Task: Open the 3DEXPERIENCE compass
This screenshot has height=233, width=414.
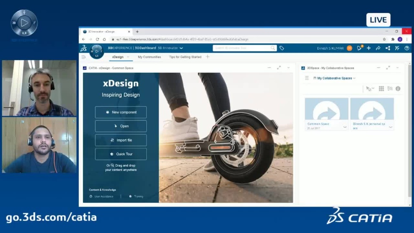Action: tap(97, 51)
